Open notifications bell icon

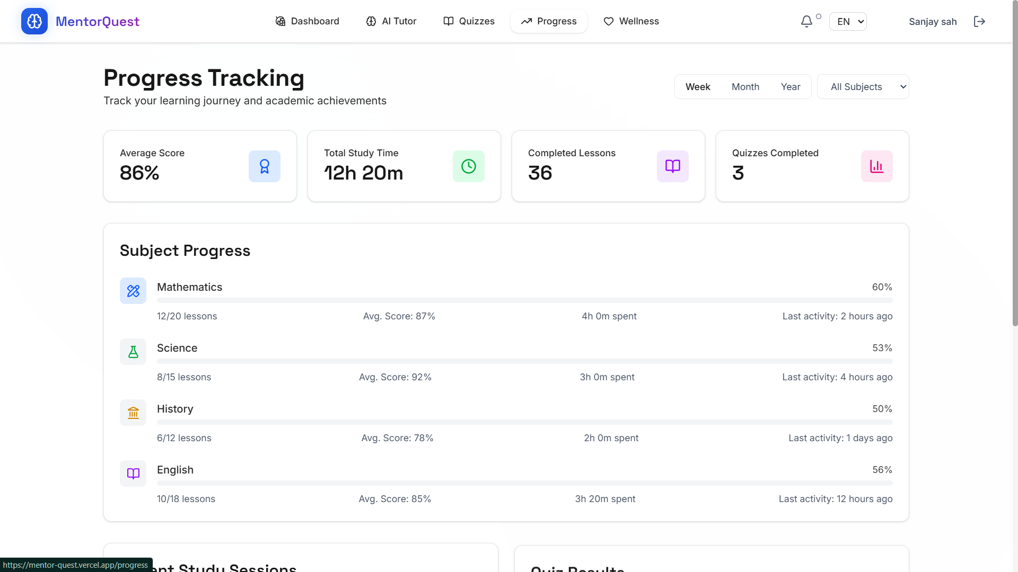click(806, 21)
